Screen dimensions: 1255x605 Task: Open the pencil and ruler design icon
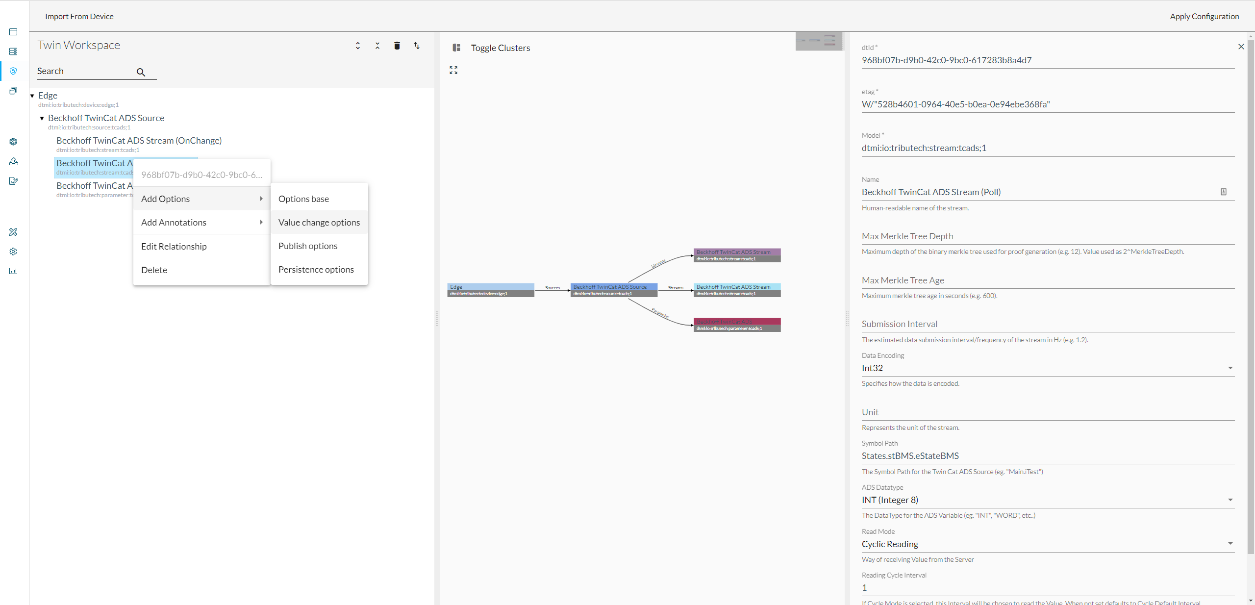tap(13, 232)
